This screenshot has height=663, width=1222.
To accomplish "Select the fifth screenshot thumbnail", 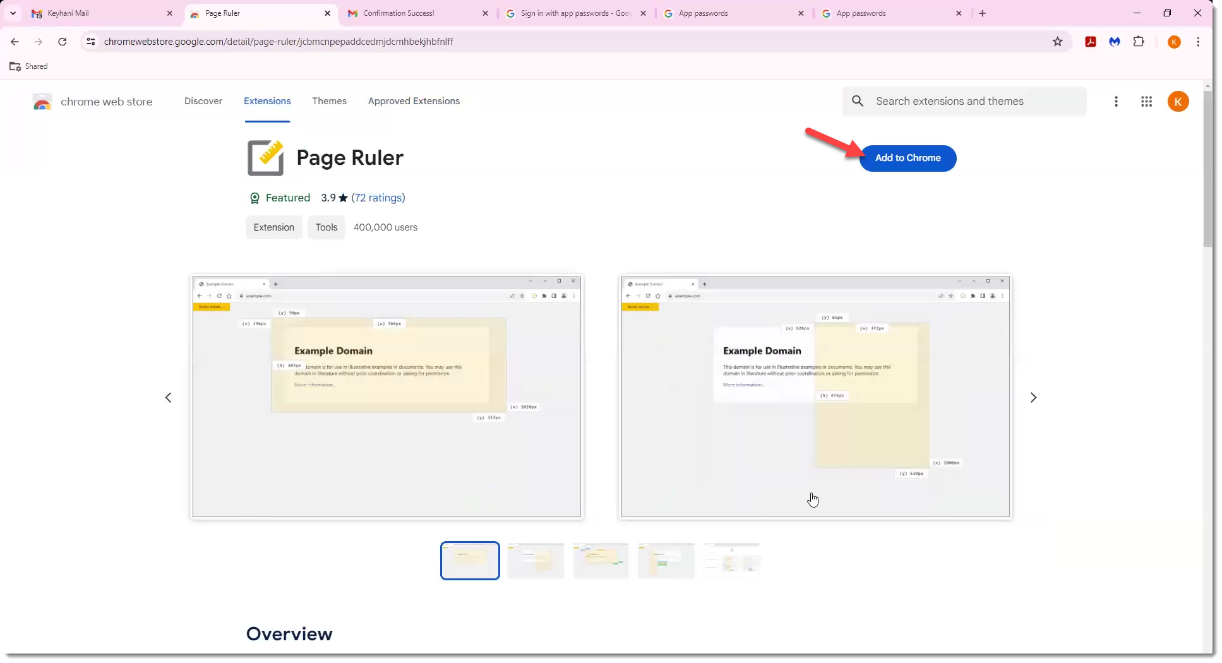I will pos(732,561).
